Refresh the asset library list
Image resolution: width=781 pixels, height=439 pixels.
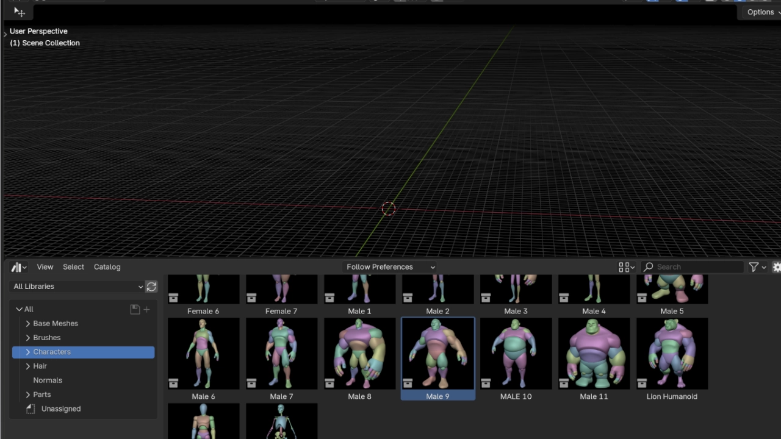(151, 287)
